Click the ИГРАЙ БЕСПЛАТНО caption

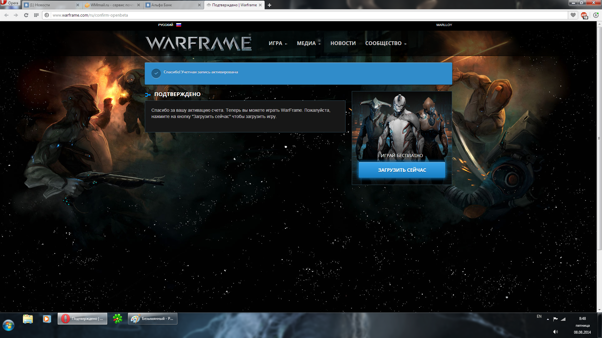point(402,156)
